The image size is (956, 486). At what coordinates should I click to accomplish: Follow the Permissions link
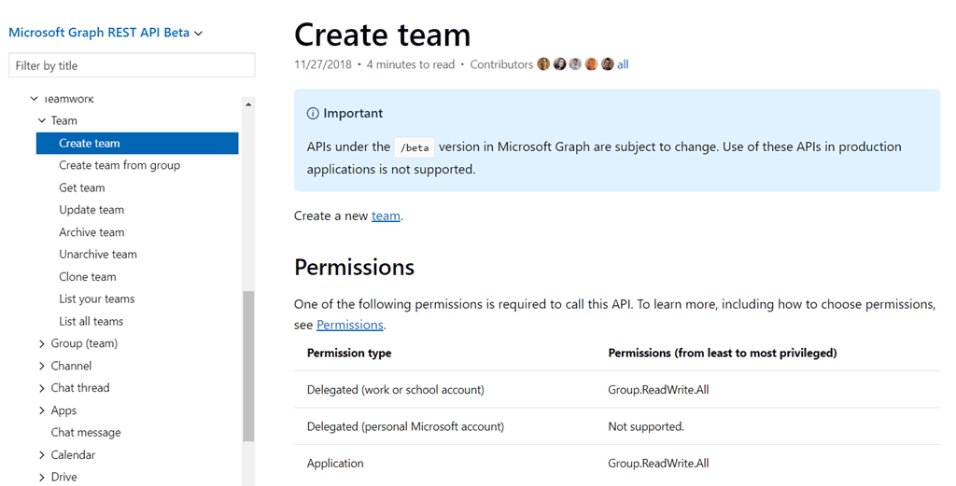click(x=350, y=326)
